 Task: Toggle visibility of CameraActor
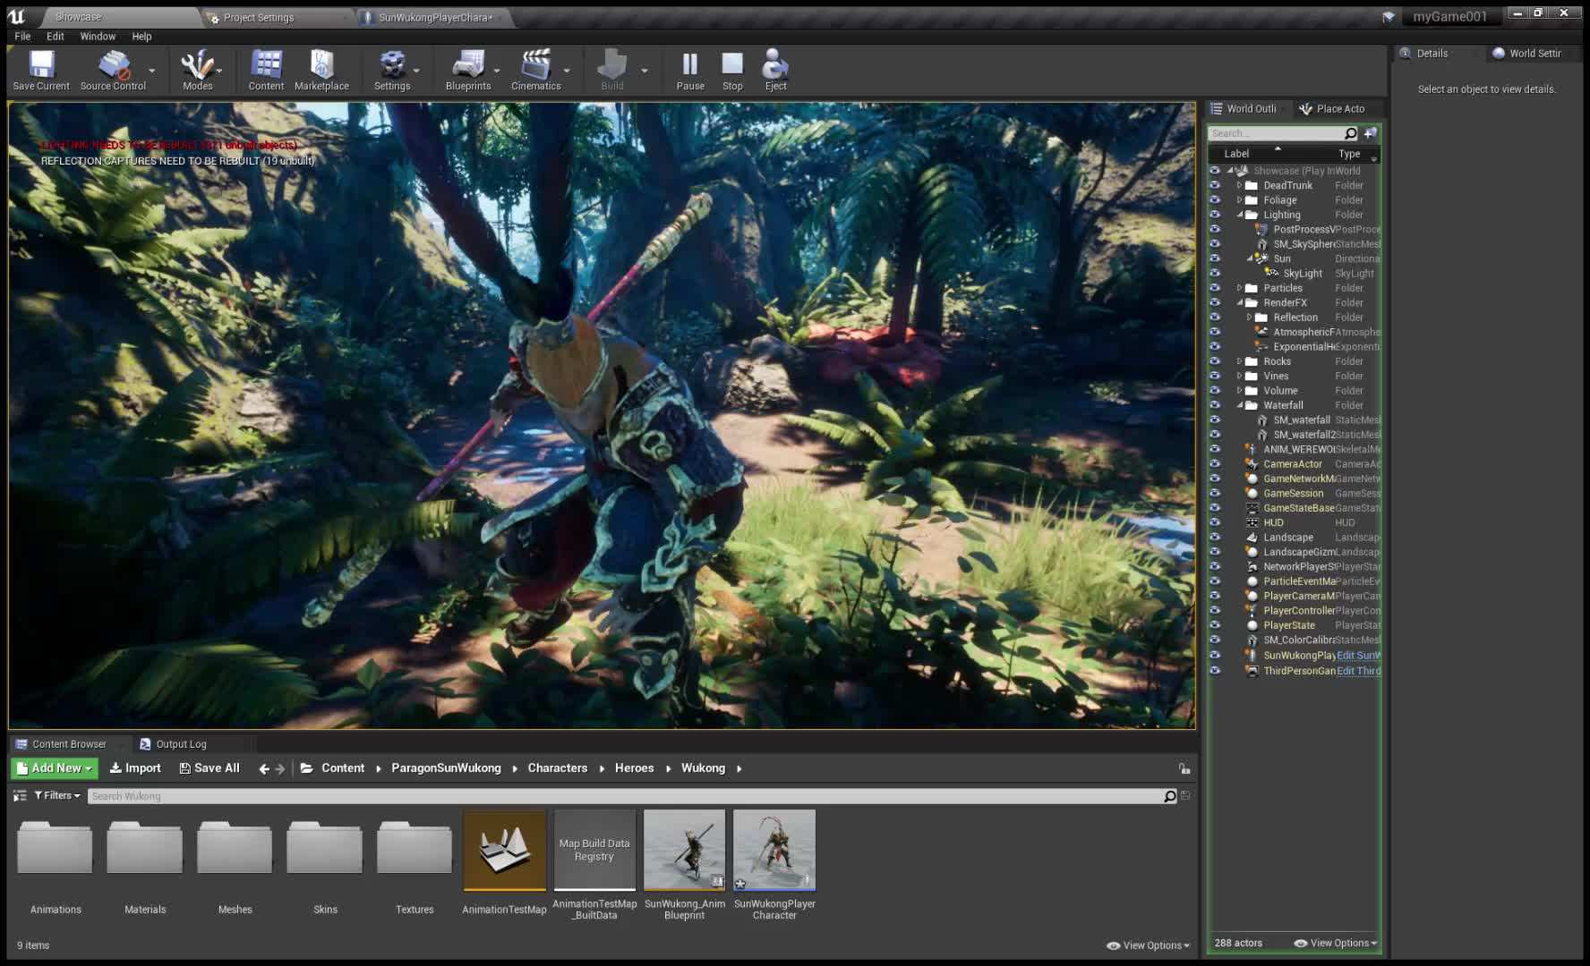[1215, 464]
